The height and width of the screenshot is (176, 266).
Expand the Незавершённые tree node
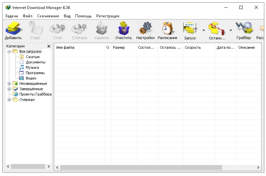(9, 83)
